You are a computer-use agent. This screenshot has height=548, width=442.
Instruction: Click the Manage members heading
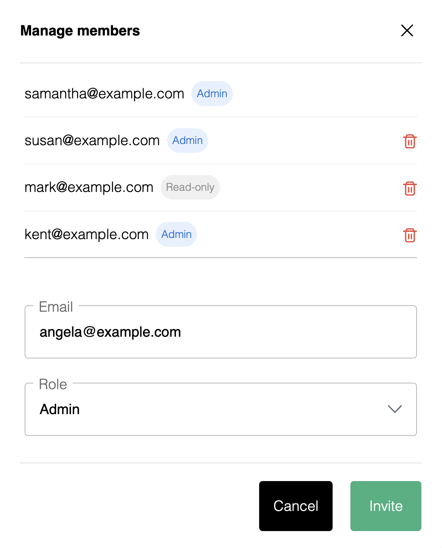coord(80,31)
